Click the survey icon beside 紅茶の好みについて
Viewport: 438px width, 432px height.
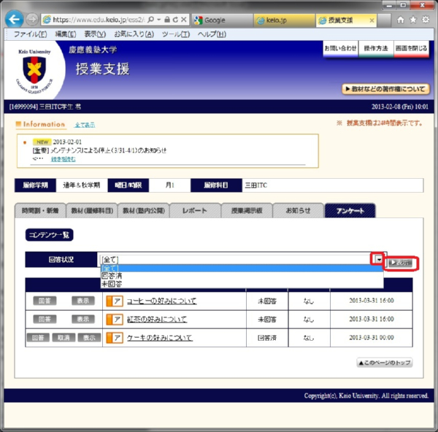coord(114,319)
